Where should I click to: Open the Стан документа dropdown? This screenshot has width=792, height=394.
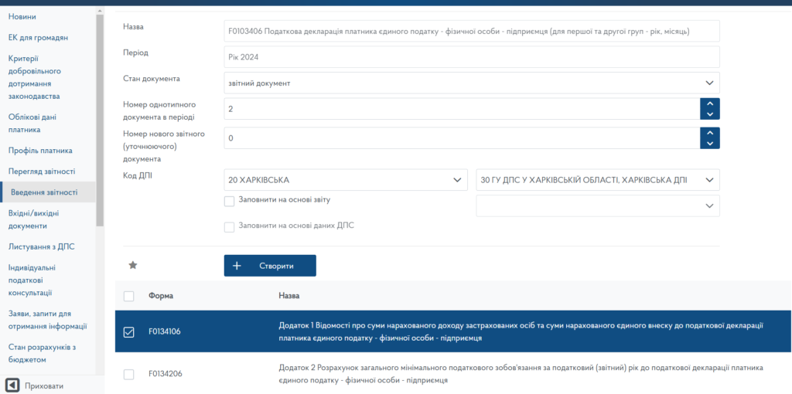coord(472,83)
